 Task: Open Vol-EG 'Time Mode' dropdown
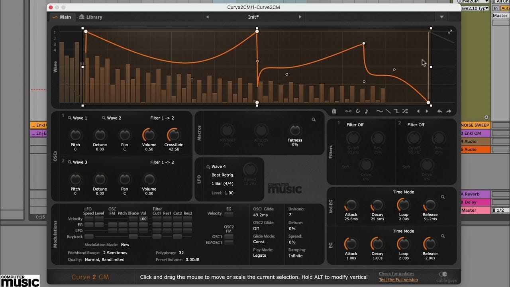404,192
